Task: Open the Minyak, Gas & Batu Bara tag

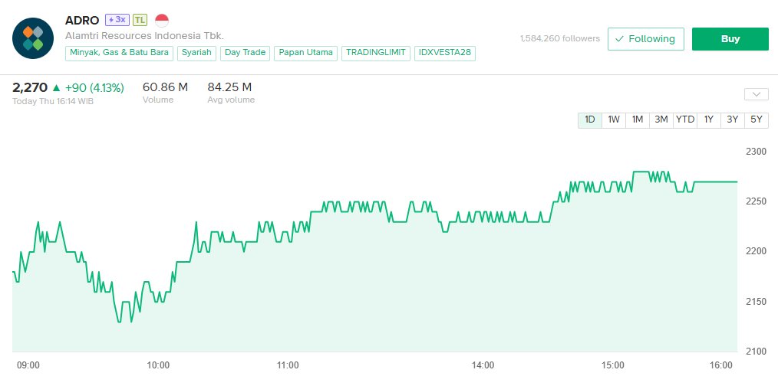Action: [119, 53]
